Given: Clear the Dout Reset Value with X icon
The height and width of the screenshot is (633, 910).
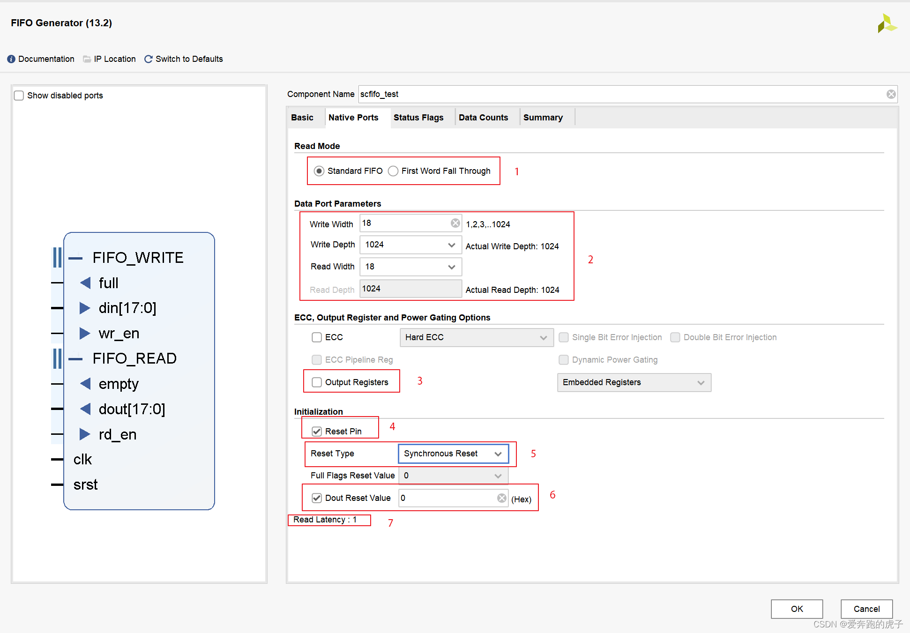Looking at the screenshot, I should click(x=501, y=498).
